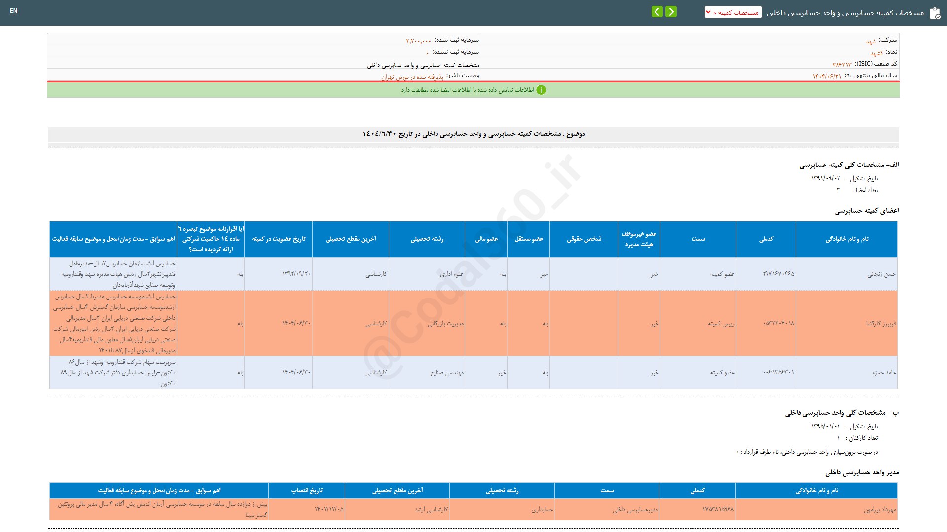This screenshot has height=532, width=947.
Task: Click the تاریخ انتصاب column header
Action: click(x=307, y=491)
